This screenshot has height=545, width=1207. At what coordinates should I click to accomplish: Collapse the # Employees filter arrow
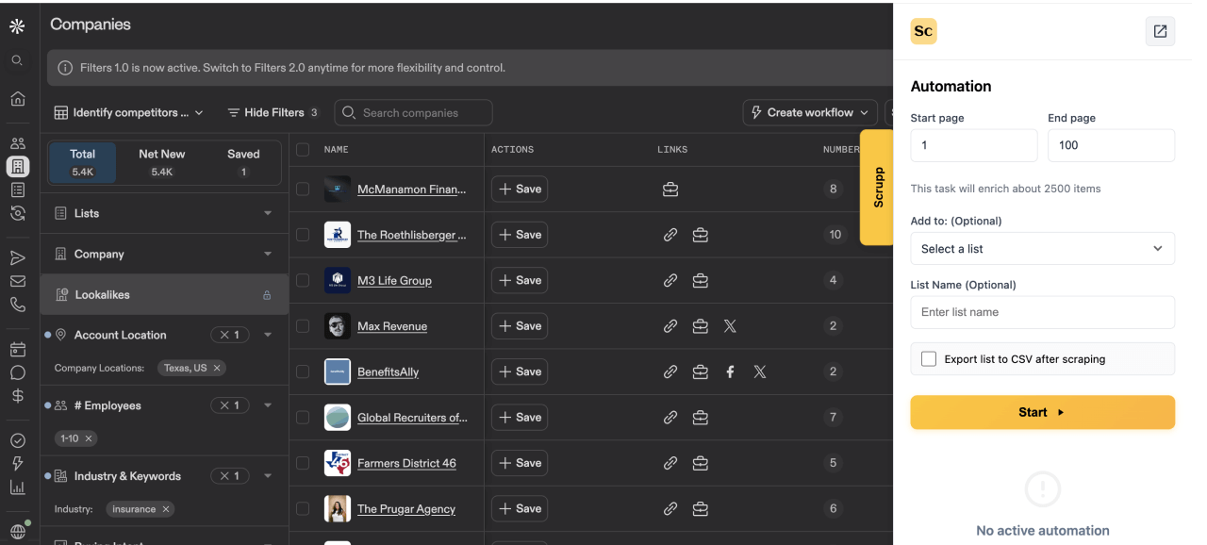tap(268, 405)
